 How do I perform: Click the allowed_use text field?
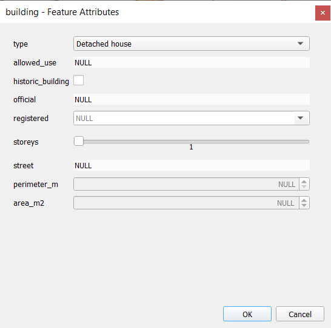click(x=191, y=62)
